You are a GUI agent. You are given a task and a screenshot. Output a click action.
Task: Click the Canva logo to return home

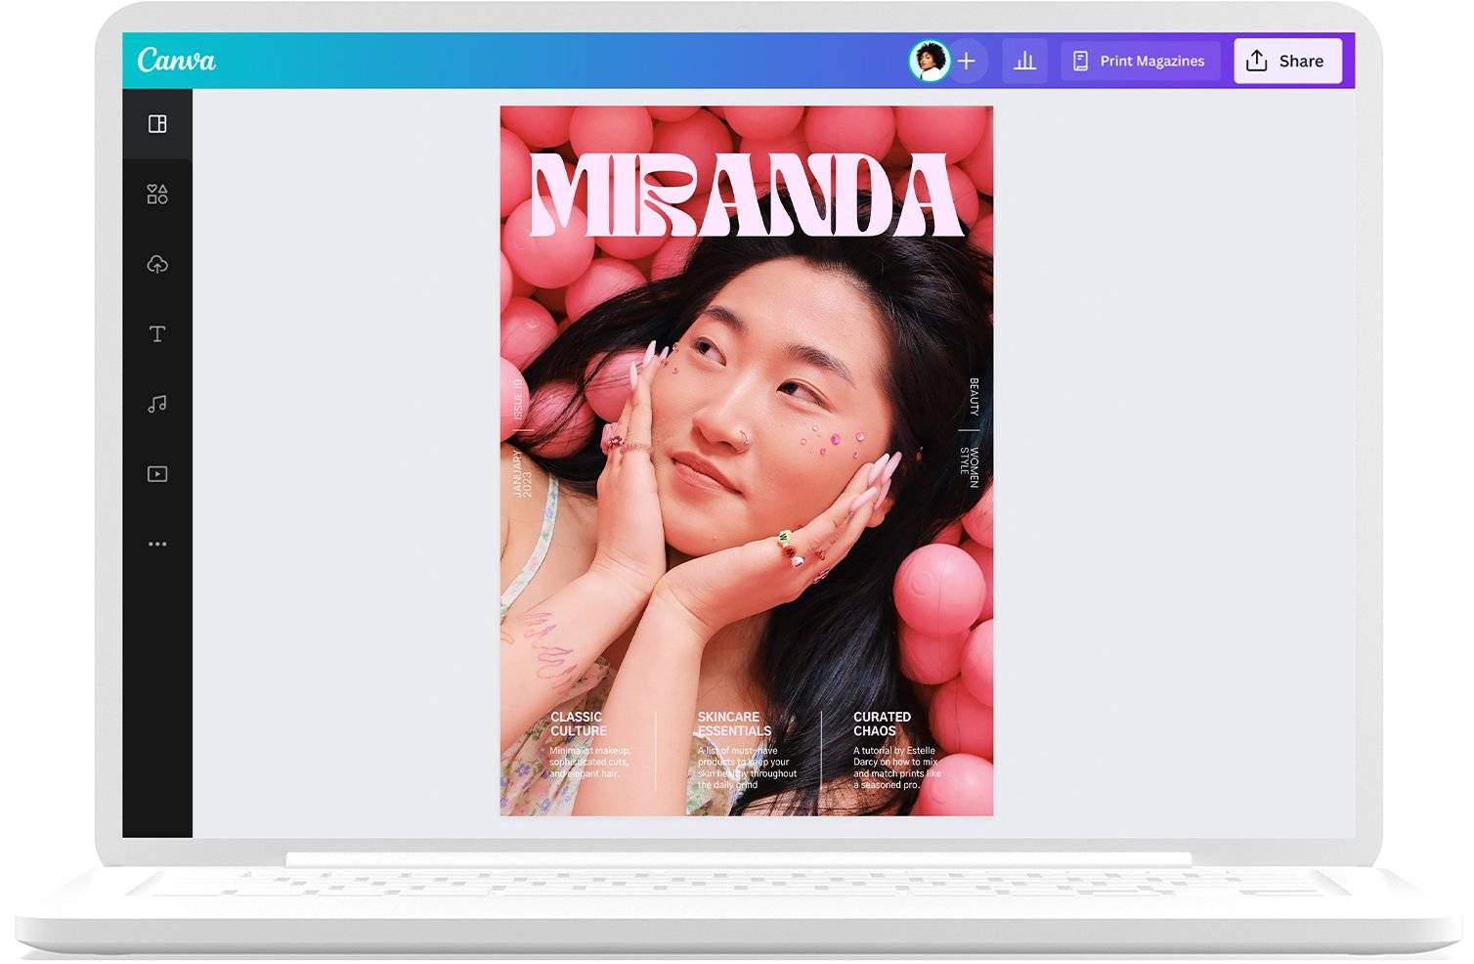click(176, 60)
